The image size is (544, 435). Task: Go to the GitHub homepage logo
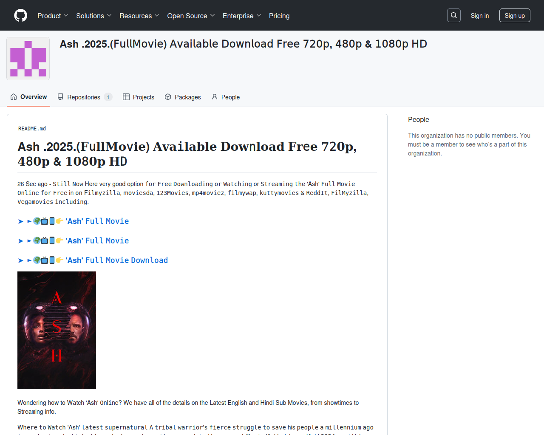(20, 16)
